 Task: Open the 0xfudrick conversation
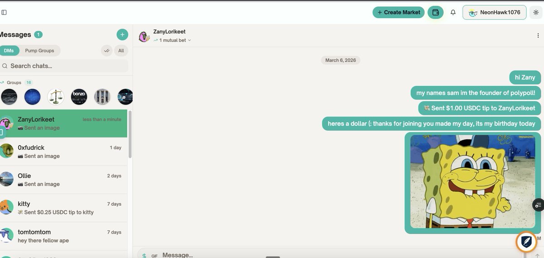[x=63, y=152]
